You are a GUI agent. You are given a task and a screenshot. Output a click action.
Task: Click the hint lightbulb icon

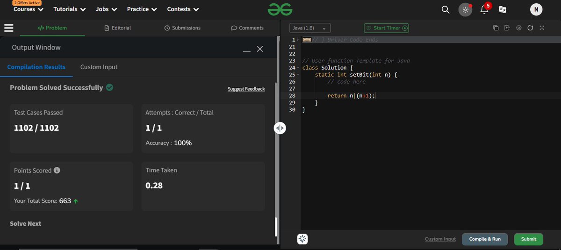tap(302, 239)
